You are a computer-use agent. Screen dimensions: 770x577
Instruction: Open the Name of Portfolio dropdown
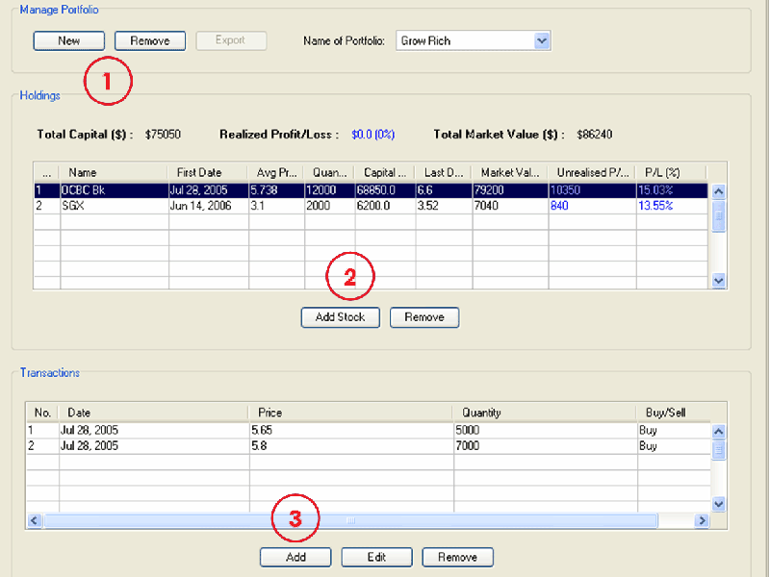click(x=541, y=40)
